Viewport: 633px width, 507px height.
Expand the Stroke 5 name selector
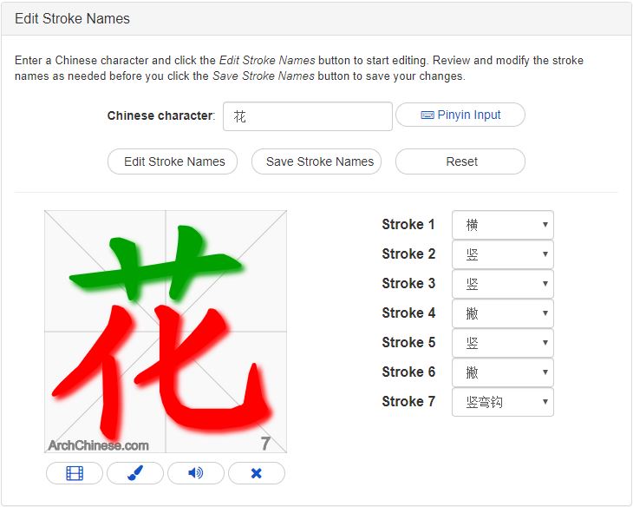[503, 343]
